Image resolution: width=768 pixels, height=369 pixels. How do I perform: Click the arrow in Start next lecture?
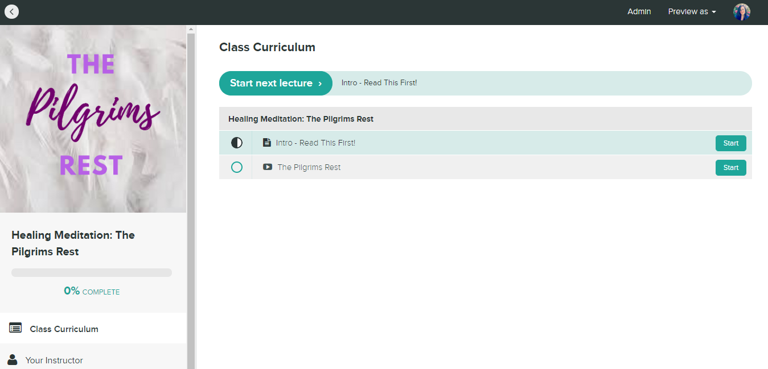(321, 84)
